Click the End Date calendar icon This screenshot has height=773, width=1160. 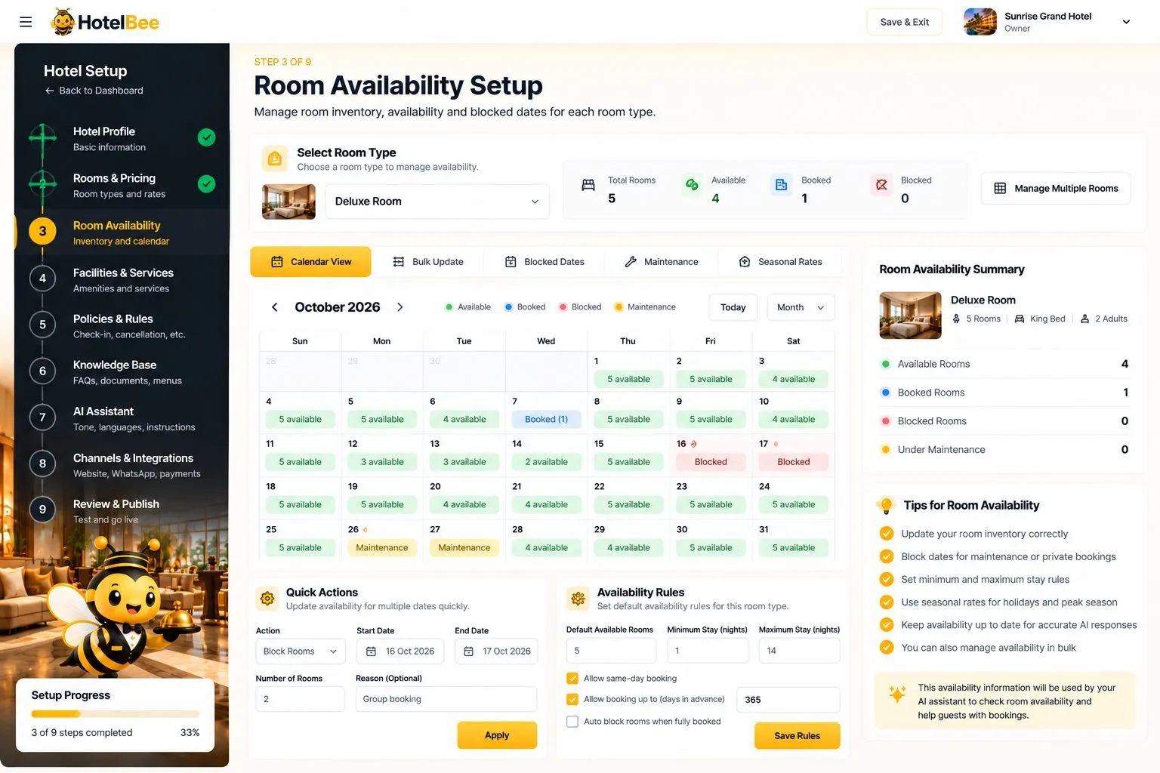click(x=468, y=651)
